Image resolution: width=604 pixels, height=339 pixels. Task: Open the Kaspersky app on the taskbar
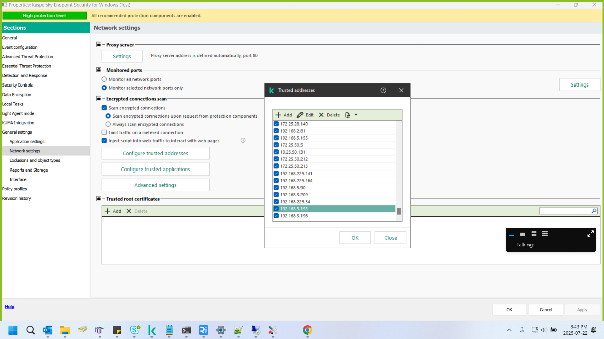coord(152,330)
